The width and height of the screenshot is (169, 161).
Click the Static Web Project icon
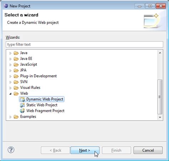(x=22, y=105)
